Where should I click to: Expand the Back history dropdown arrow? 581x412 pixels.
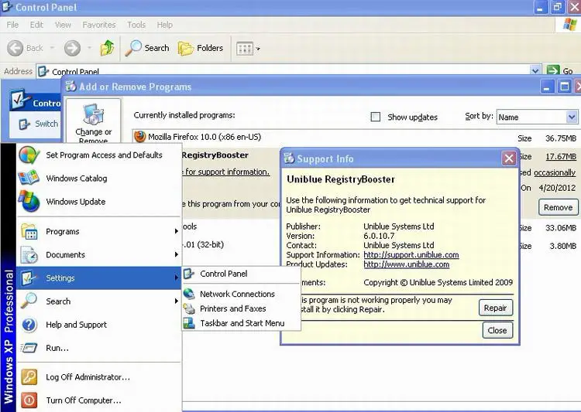(x=52, y=48)
